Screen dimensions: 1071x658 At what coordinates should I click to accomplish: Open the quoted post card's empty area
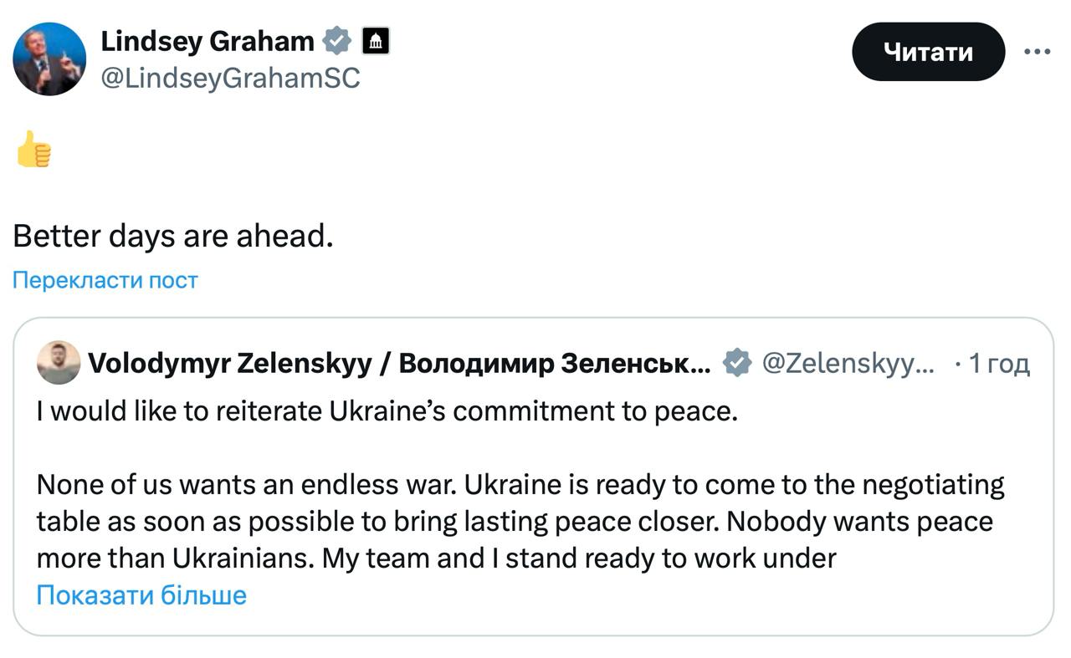point(669,602)
